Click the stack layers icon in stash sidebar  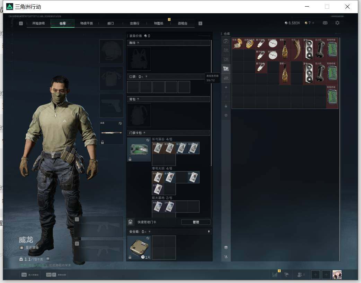click(x=226, y=248)
